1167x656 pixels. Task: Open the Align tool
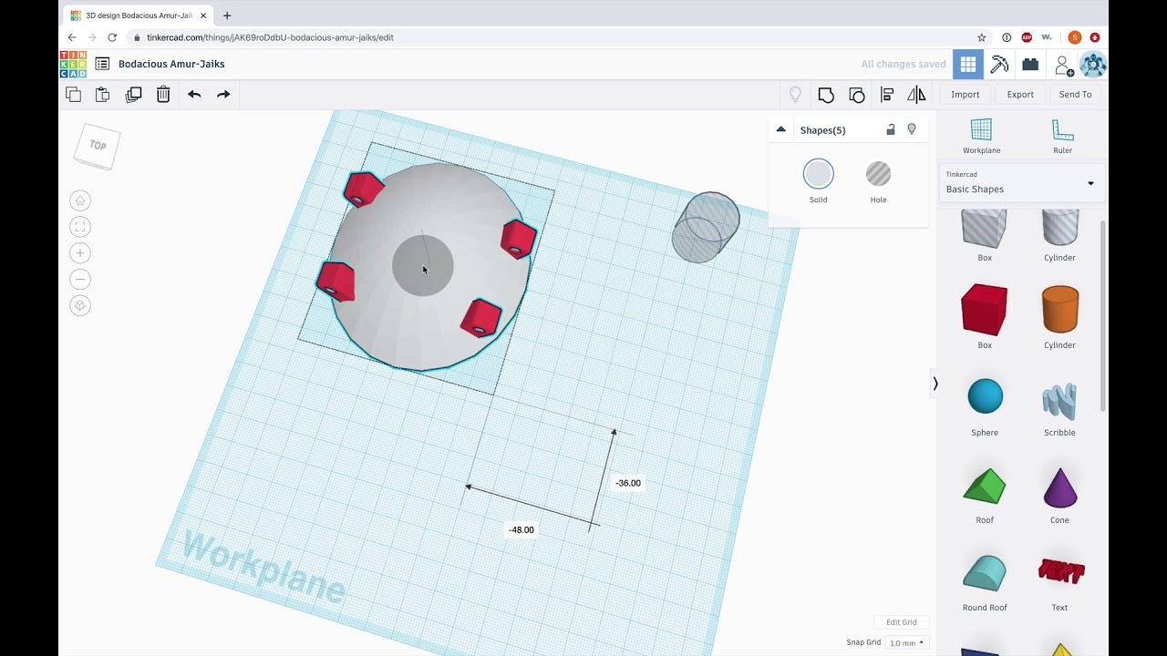pyautogui.click(x=887, y=95)
